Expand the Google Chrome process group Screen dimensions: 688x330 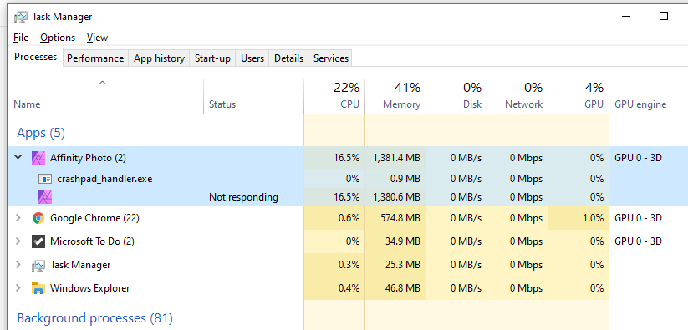click(x=18, y=218)
